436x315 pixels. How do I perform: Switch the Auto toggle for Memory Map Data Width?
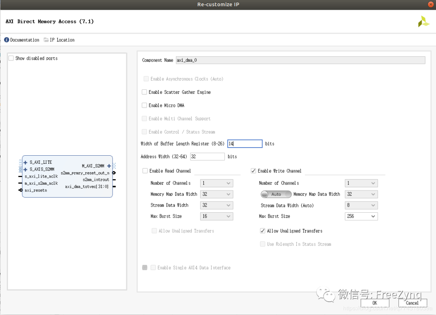(x=276, y=194)
